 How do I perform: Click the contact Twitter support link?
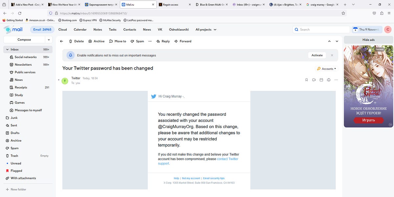click(227, 159)
